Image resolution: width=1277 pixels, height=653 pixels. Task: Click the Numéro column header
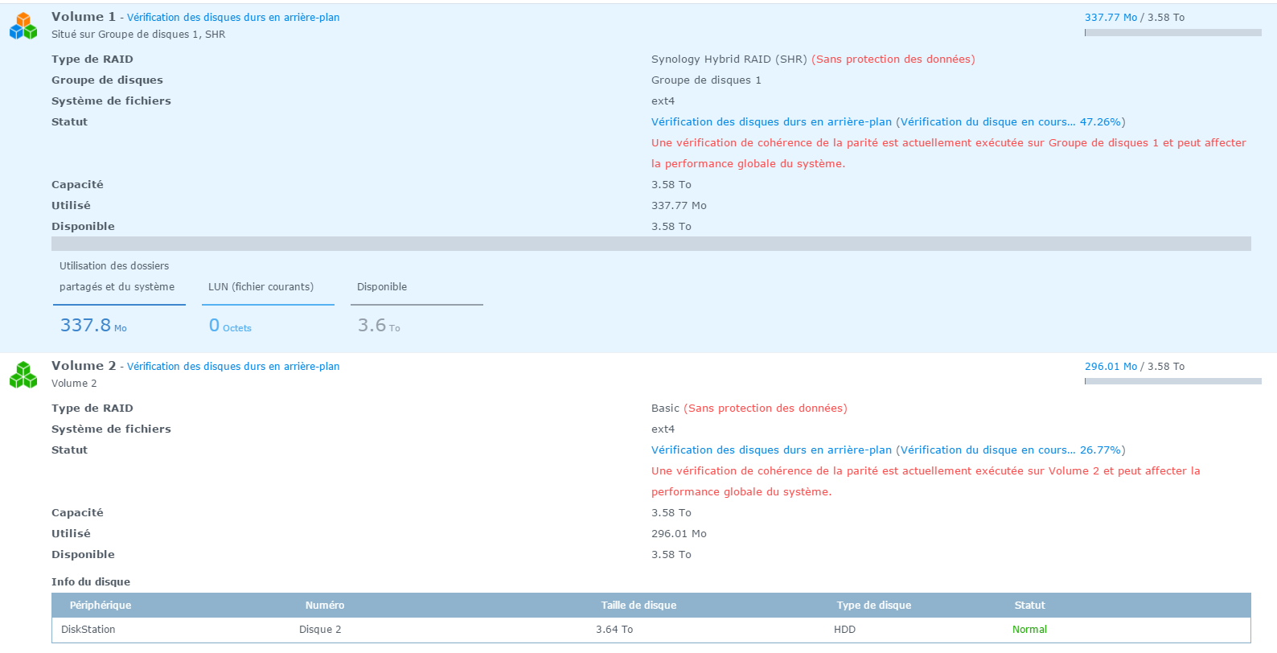coord(325,606)
